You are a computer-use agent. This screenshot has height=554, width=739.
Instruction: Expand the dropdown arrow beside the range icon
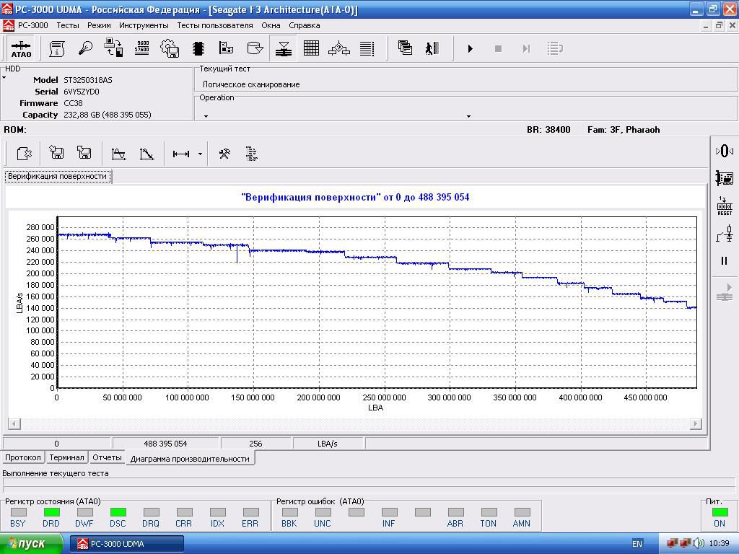tap(200, 154)
